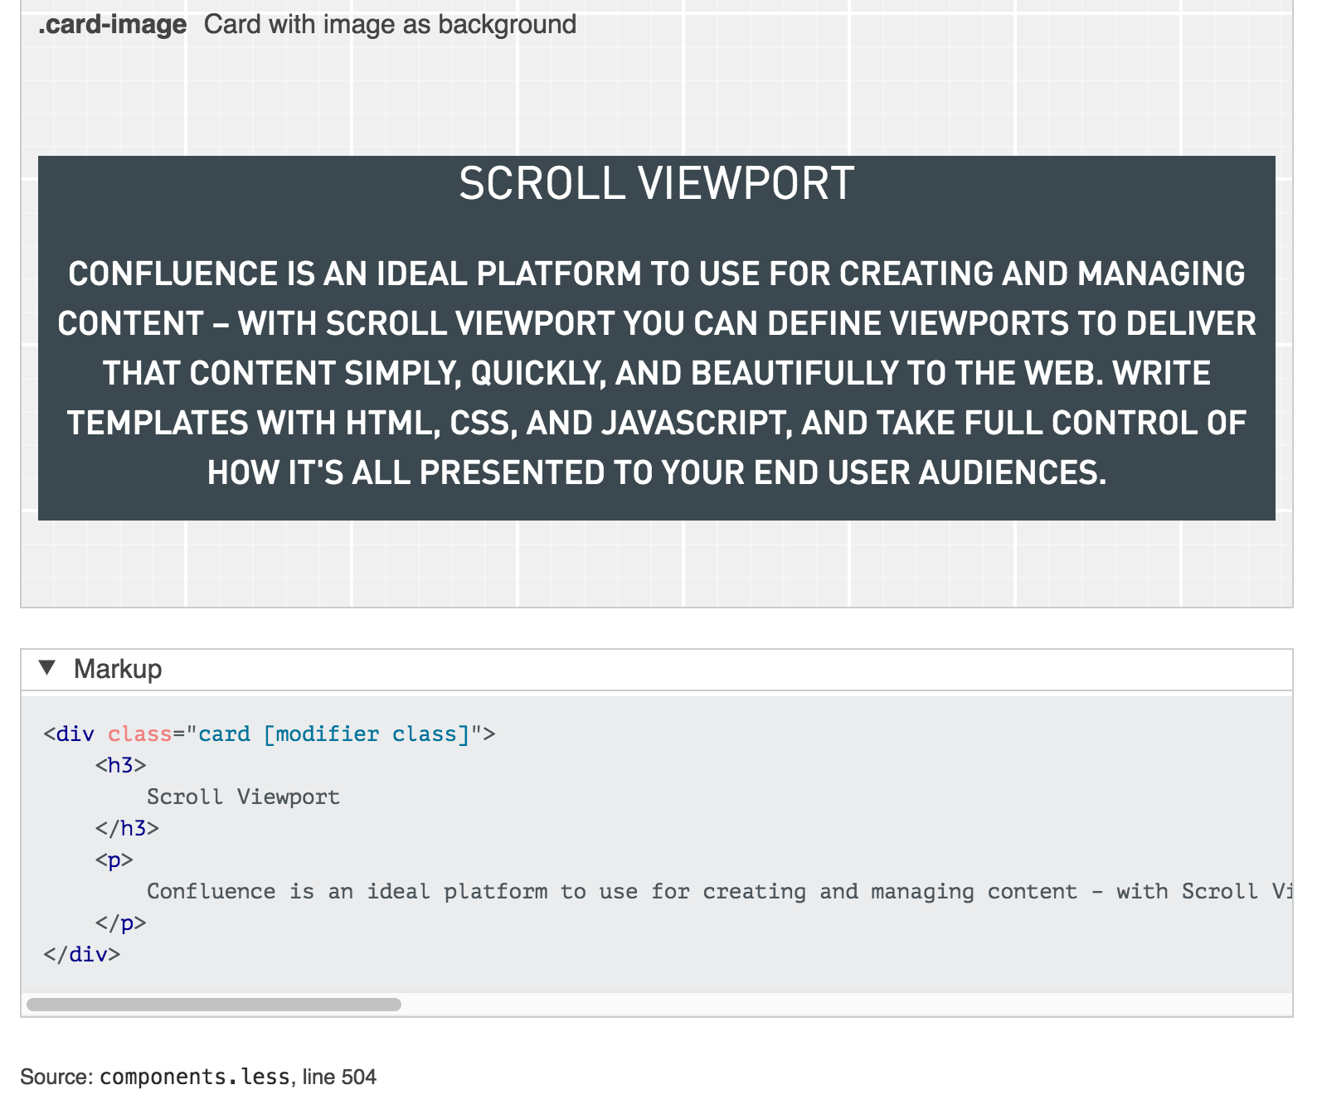Click the card paragraph about Confluence

pos(657,373)
